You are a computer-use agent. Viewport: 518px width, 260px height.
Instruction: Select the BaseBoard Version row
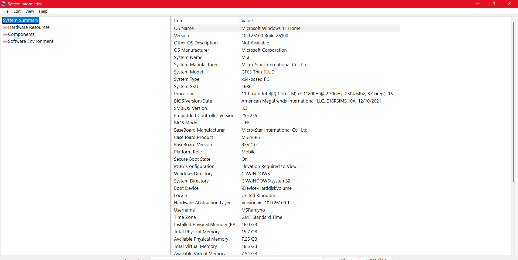tap(286, 145)
